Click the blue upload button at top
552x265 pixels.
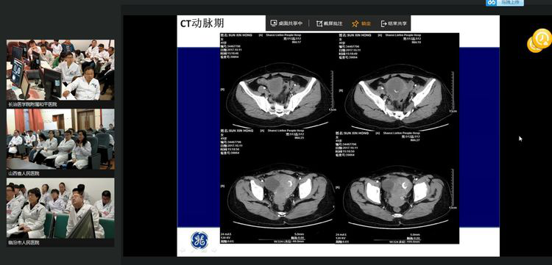[x=505, y=2]
